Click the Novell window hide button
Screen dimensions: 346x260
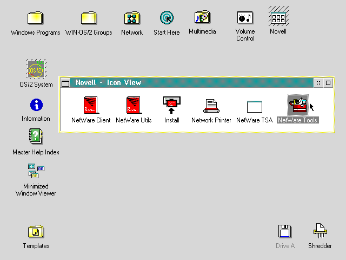click(318, 83)
